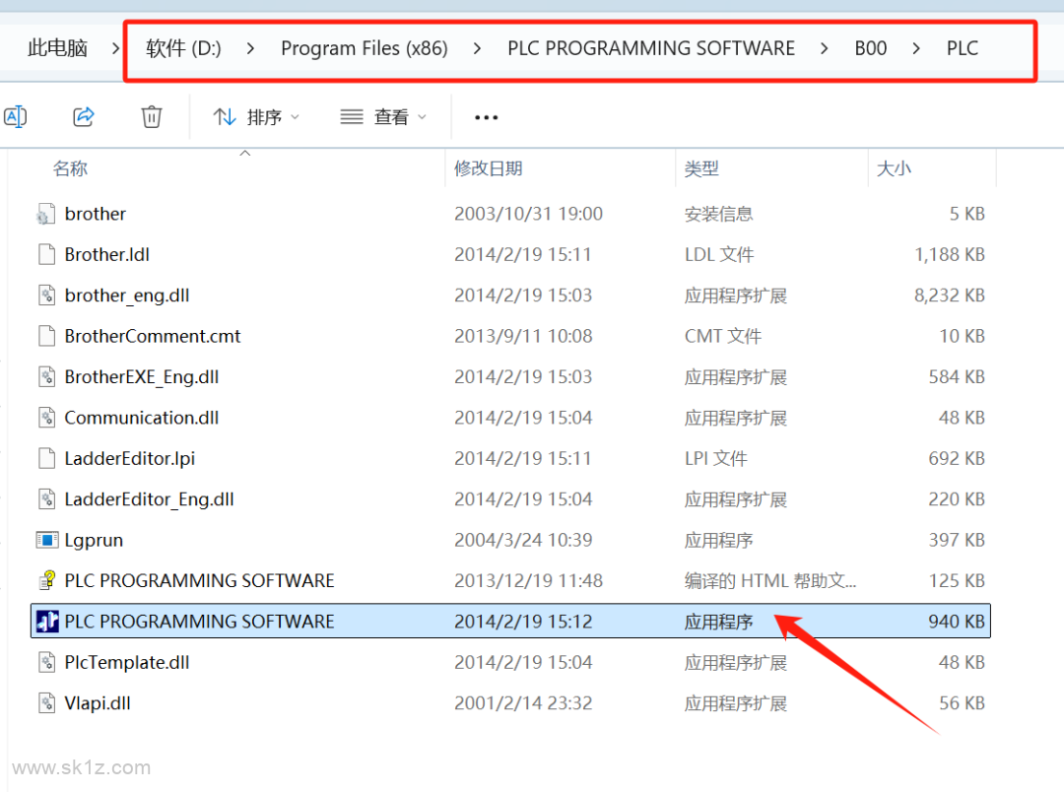1064x792 pixels.
Task: Click the date 2003/10/31 19:00
Action: click(529, 214)
